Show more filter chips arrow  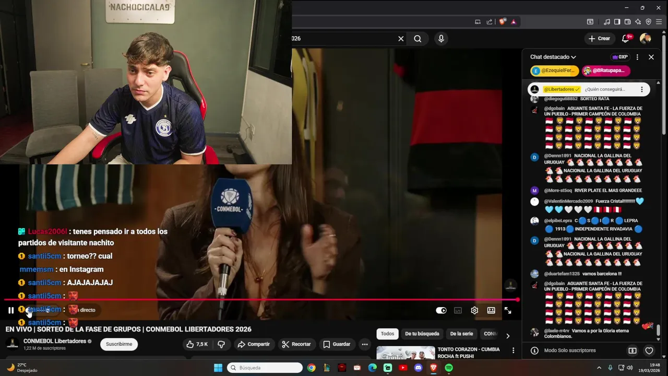click(508, 336)
